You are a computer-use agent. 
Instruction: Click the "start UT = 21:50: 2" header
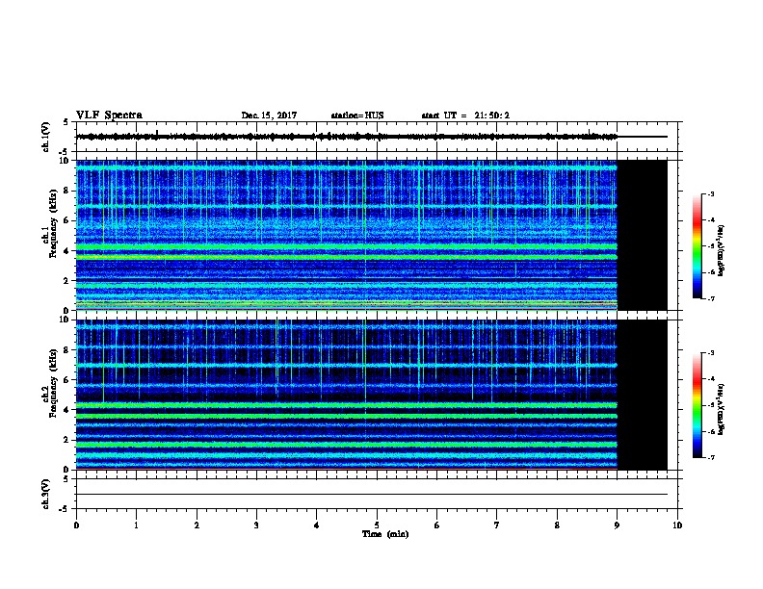(x=465, y=115)
